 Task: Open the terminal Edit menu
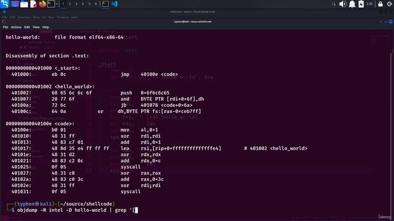(x=27, y=27)
